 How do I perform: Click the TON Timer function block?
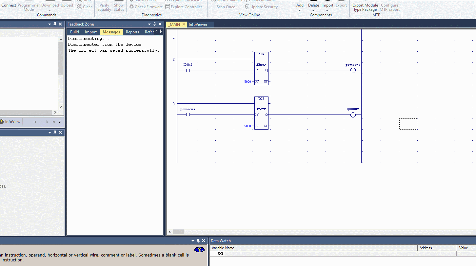pos(261,69)
